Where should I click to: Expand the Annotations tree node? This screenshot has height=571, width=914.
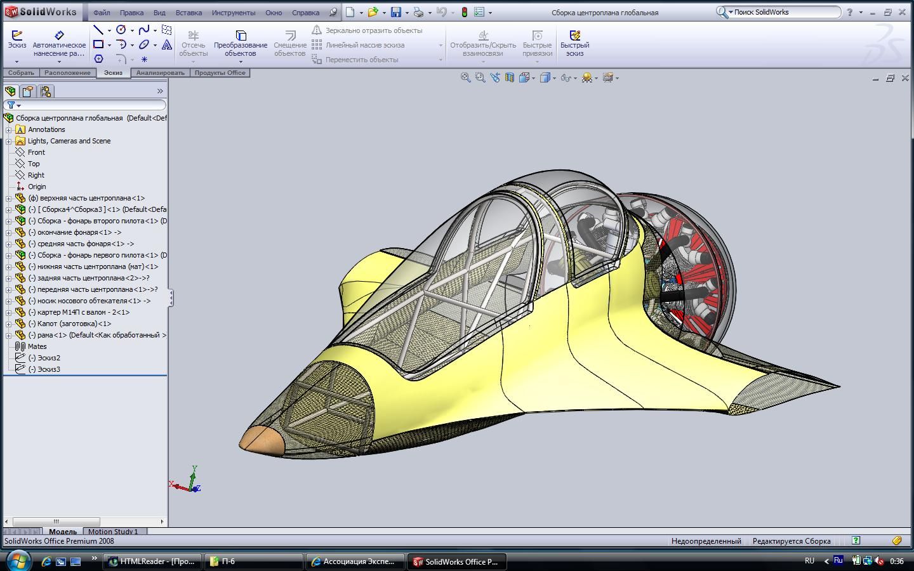click(9, 129)
